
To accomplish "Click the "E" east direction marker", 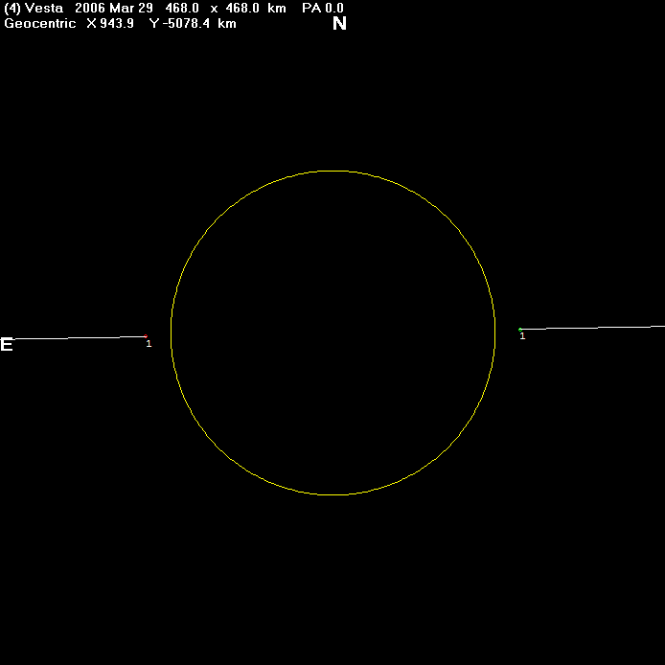I will (7, 344).
